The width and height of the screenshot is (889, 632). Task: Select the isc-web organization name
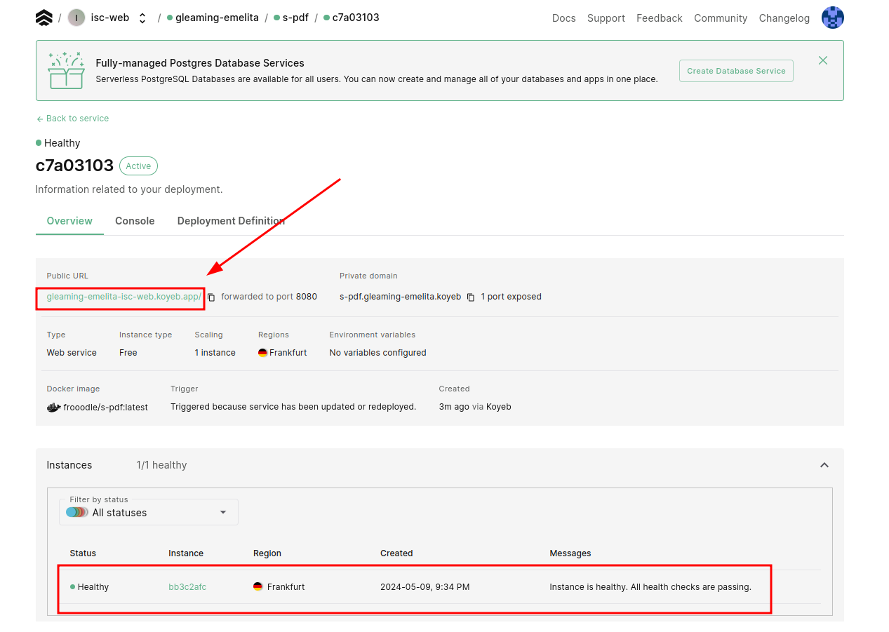[x=110, y=18]
